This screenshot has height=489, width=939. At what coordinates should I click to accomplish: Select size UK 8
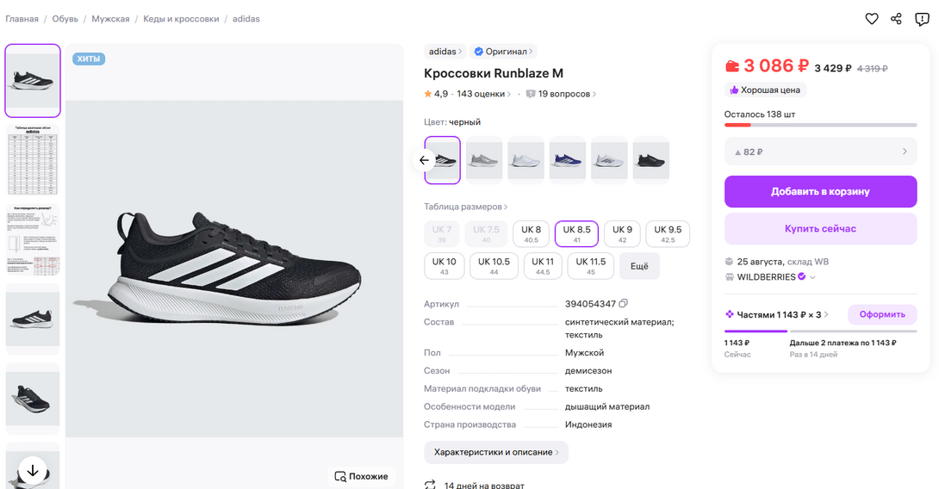coord(531,234)
